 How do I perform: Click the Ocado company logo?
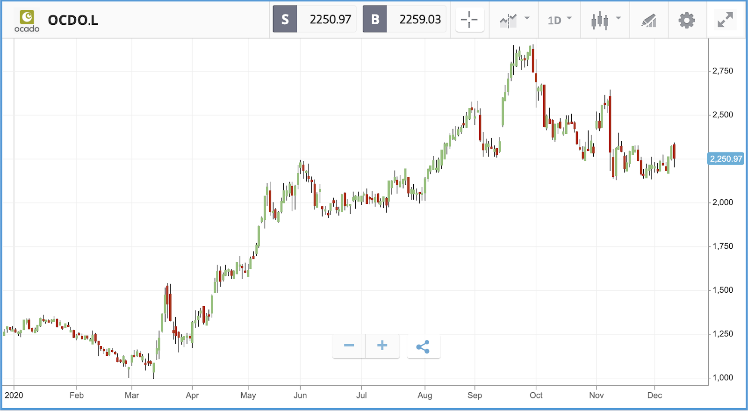pos(27,21)
